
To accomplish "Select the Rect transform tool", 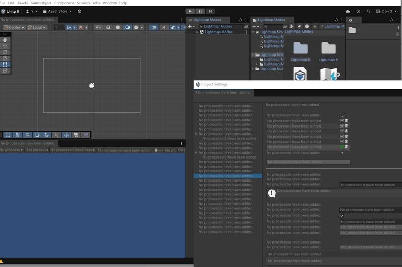I will tap(5, 65).
